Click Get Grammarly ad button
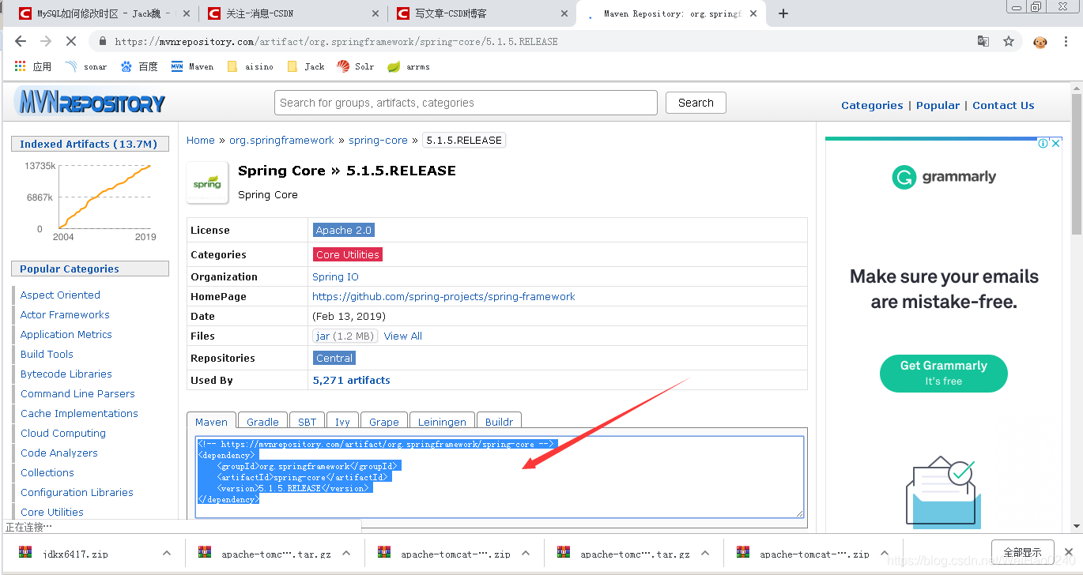Viewport: 1083px width, 575px height. click(944, 373)
